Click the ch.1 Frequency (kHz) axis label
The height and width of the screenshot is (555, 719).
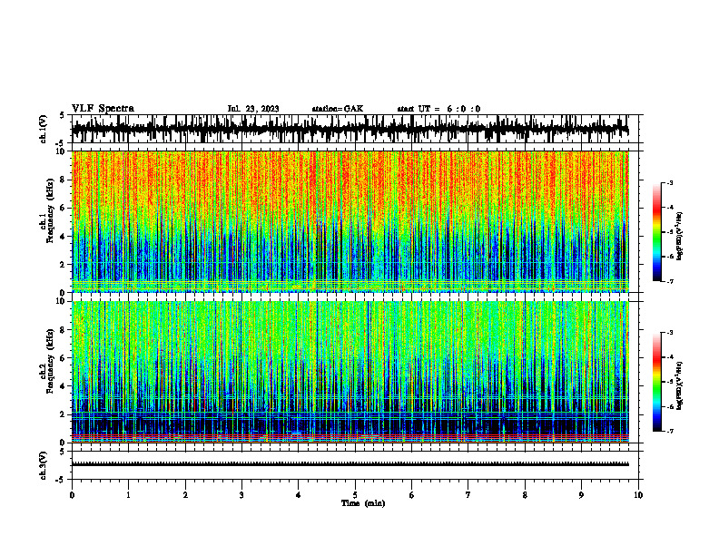[50, 221]
